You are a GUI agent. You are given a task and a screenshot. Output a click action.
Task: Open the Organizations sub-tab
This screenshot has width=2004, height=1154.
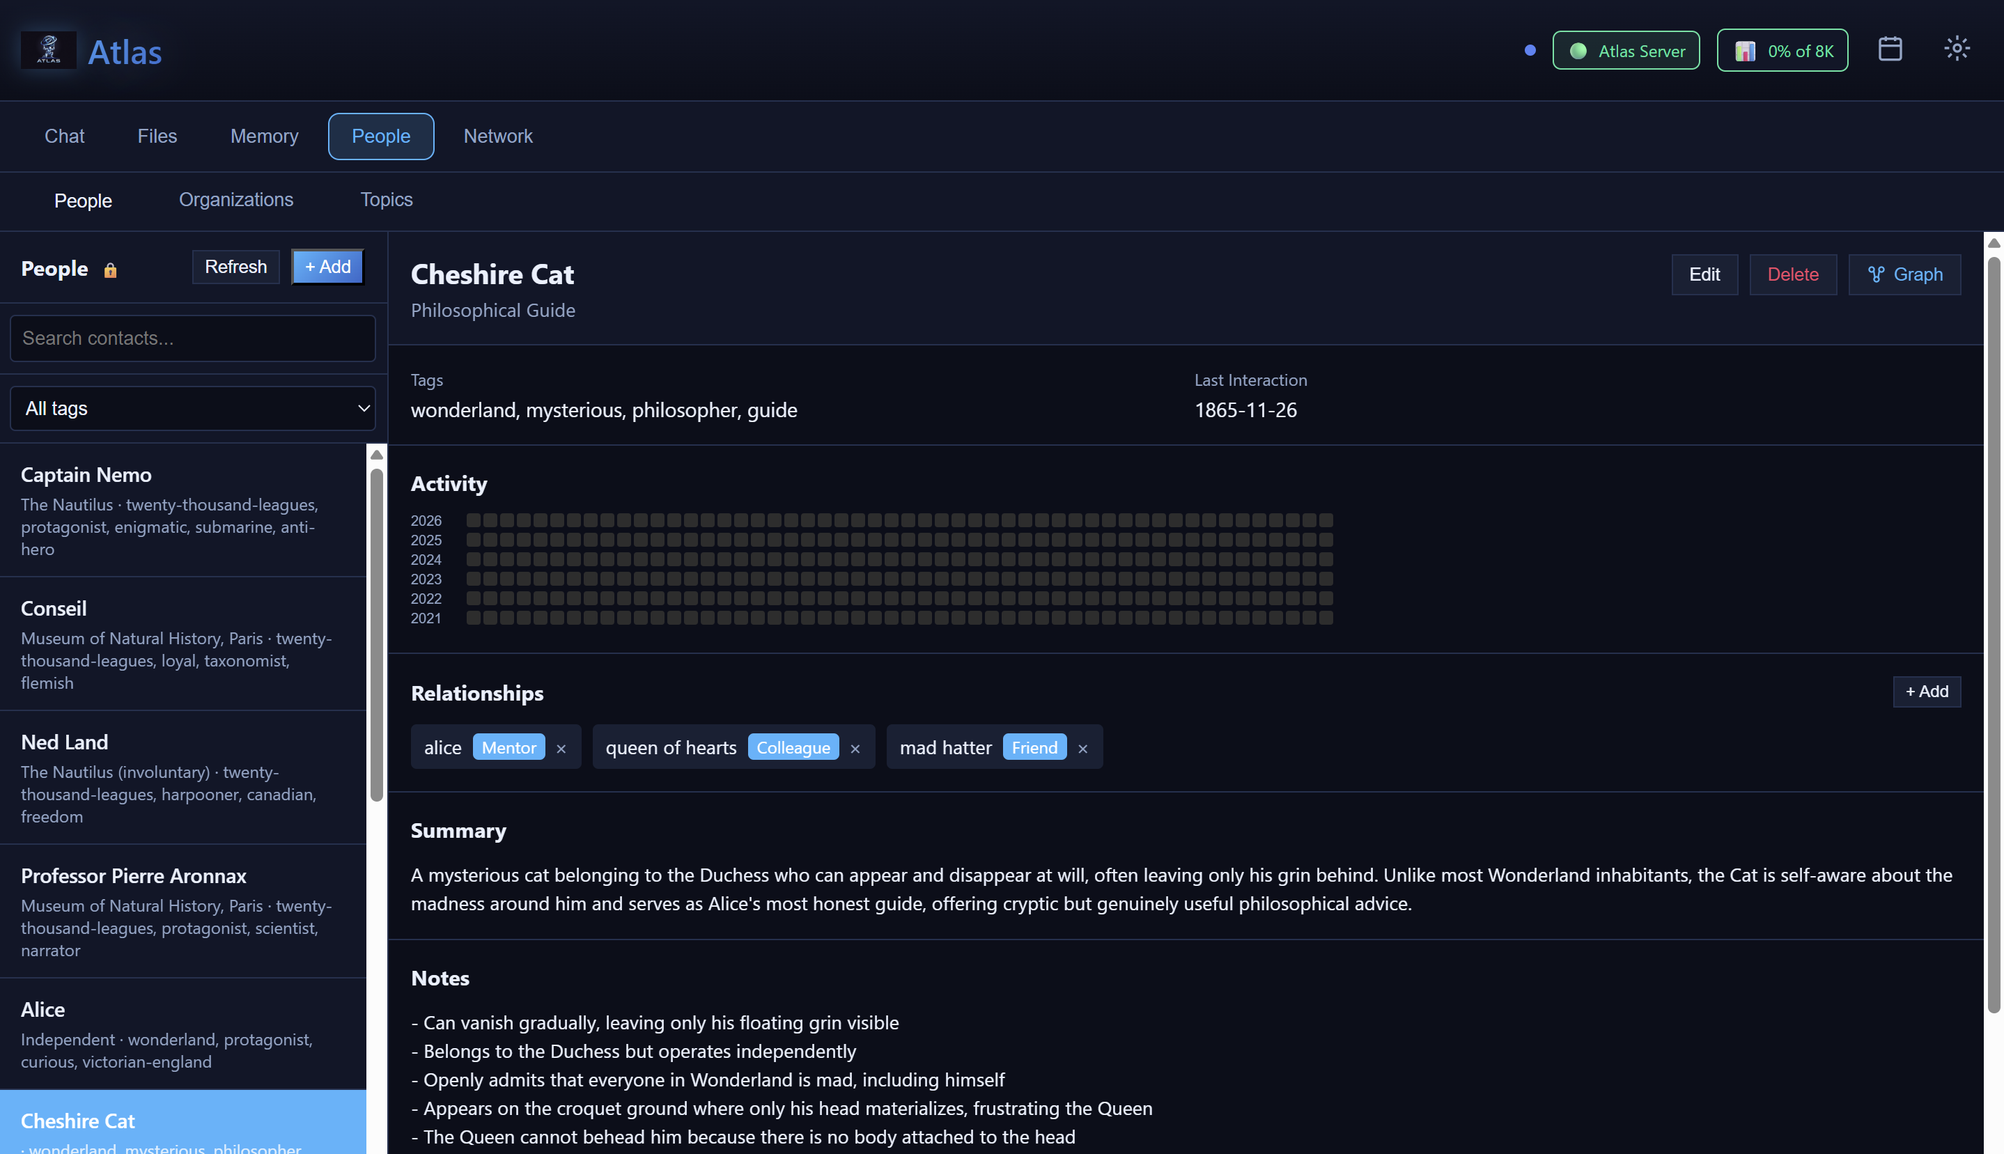click(235, 200)
